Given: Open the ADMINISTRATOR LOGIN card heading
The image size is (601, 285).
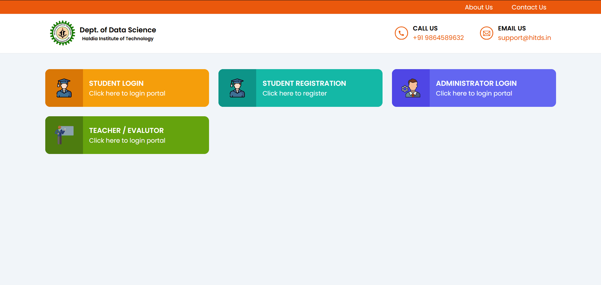Looking at the screenshot, I should 476,83.
